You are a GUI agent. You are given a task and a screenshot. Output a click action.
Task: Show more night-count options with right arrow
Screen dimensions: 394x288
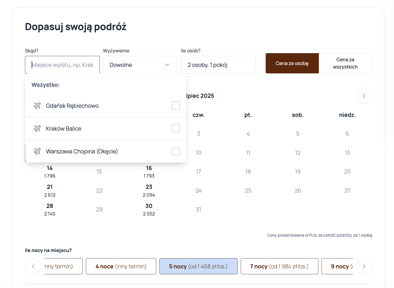point(364,266)
